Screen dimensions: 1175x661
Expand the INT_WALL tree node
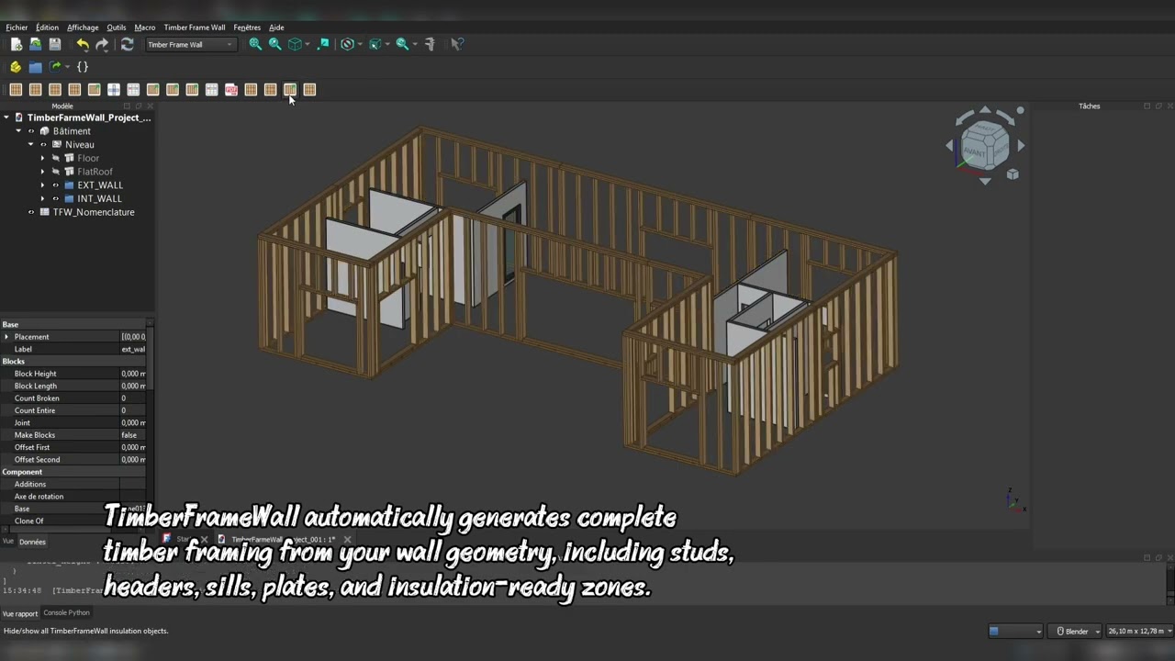point(42,199)
